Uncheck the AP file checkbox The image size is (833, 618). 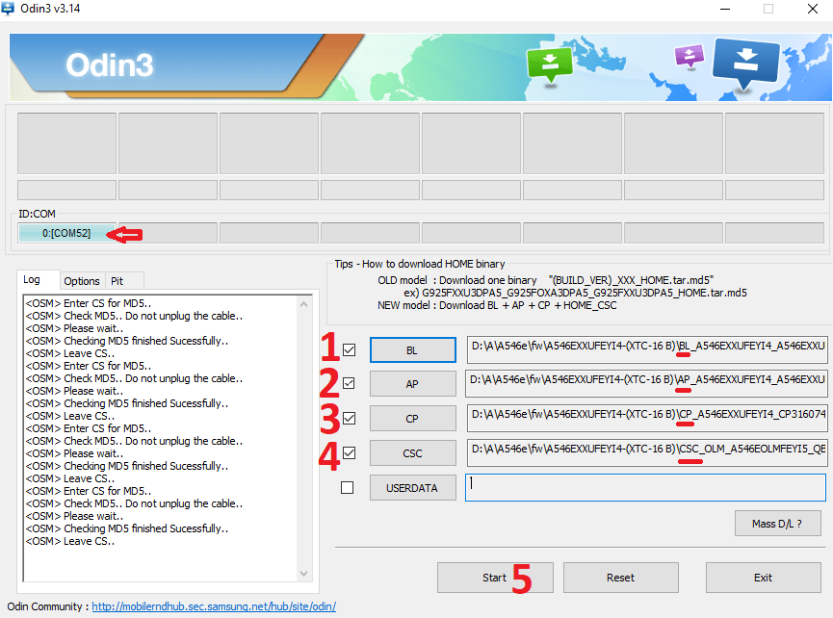coord(348,383)
